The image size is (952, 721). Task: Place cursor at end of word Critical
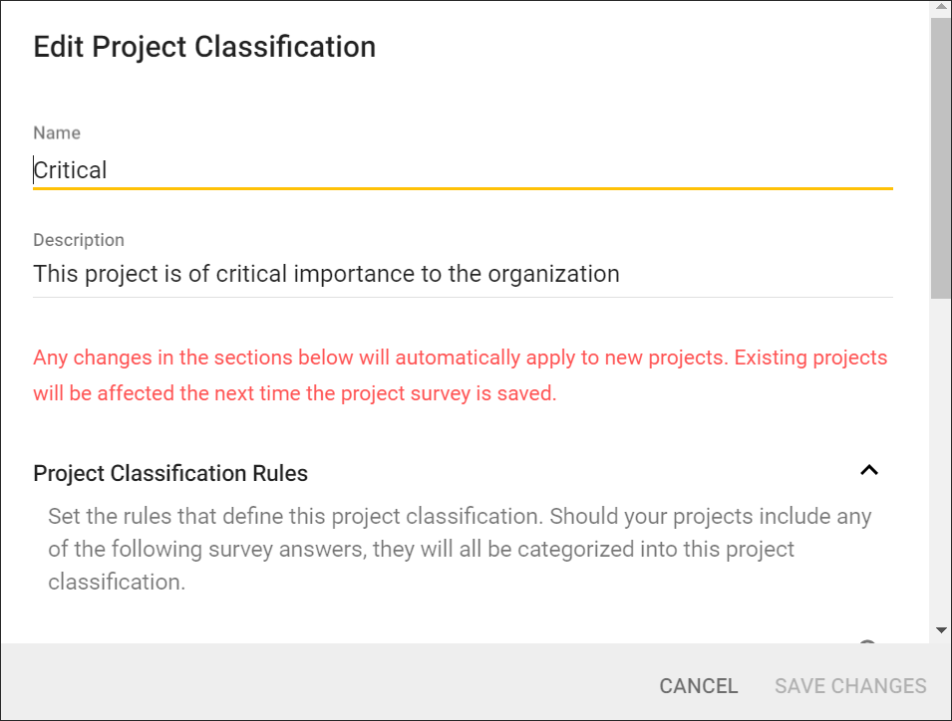pos(108,170)
